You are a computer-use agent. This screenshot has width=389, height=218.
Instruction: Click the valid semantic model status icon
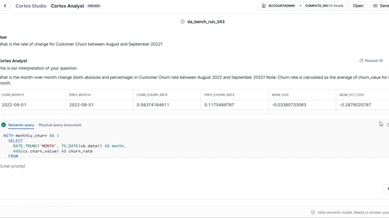pos(313,213)
